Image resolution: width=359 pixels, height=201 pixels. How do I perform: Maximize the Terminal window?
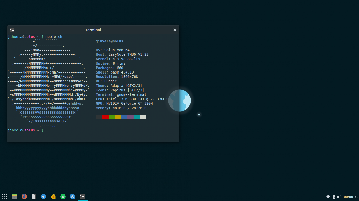coord(166,30)
